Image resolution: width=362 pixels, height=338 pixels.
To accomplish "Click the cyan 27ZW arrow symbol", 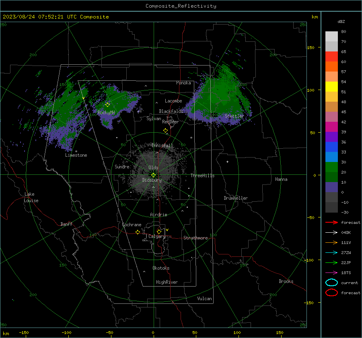I will tap(331, 253).
